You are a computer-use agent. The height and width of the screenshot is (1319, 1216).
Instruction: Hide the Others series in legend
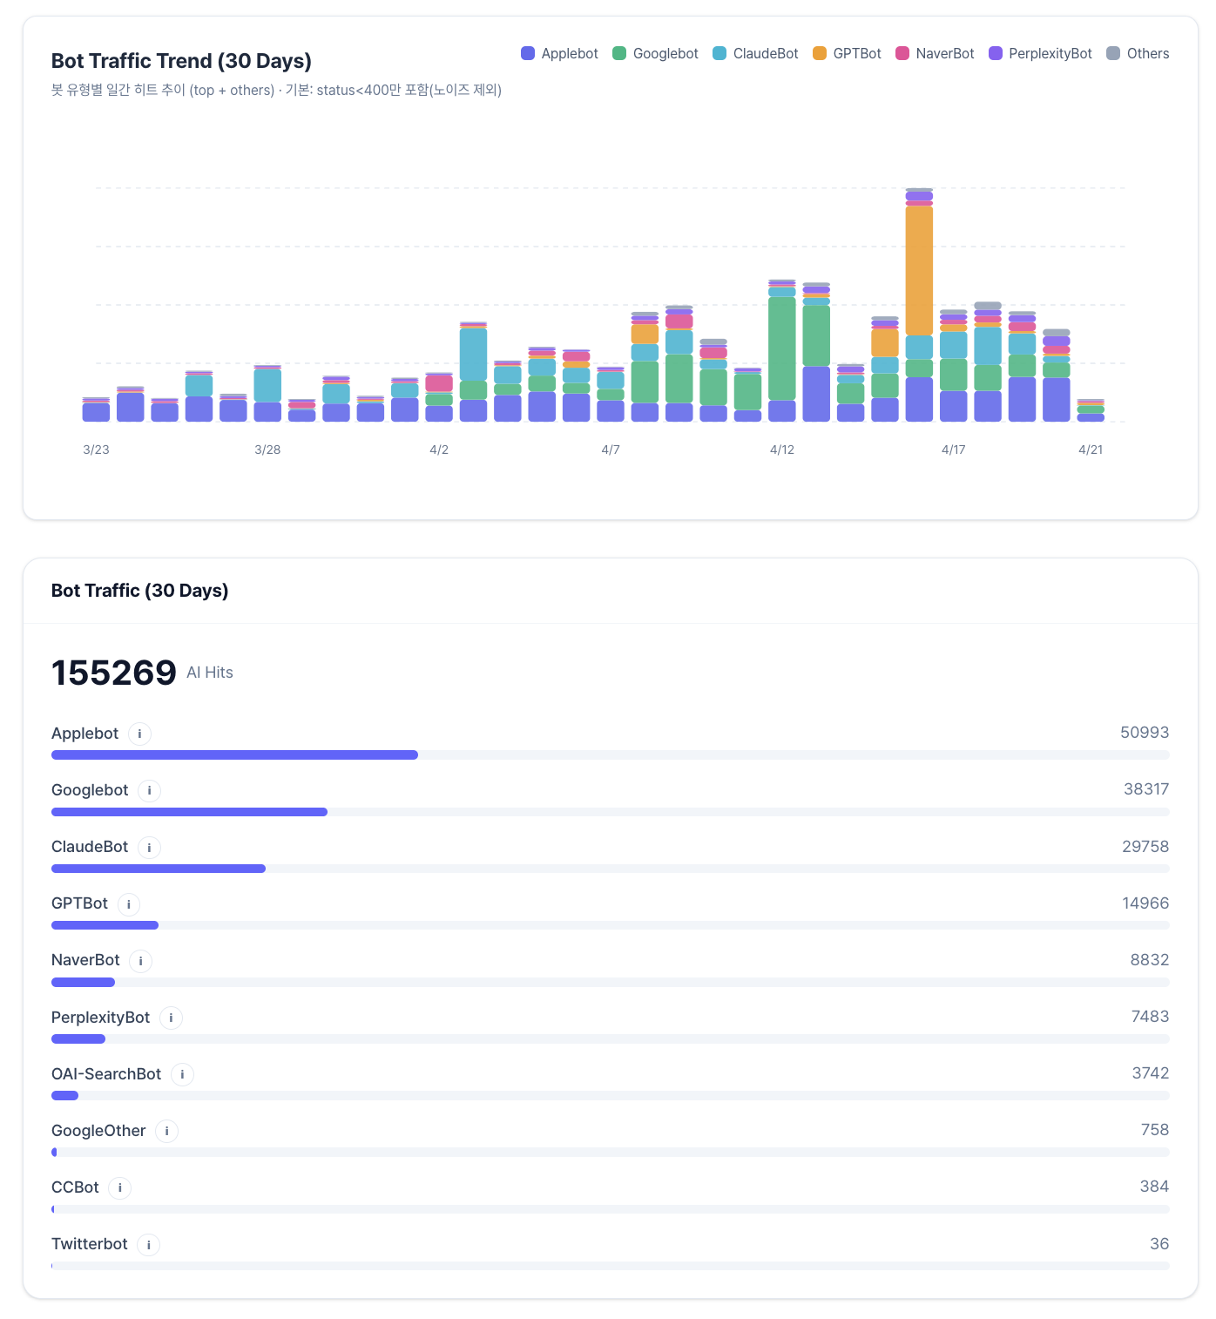tap(1138, 53)
